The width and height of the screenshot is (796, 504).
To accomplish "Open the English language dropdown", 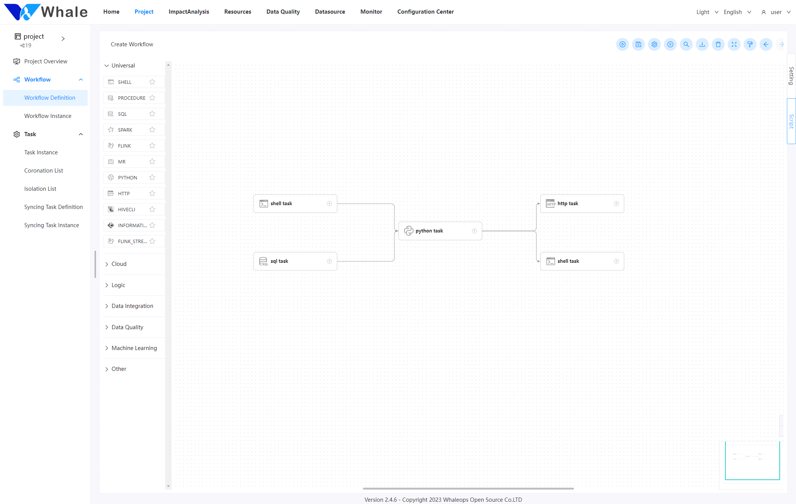I will coord(737,12).
